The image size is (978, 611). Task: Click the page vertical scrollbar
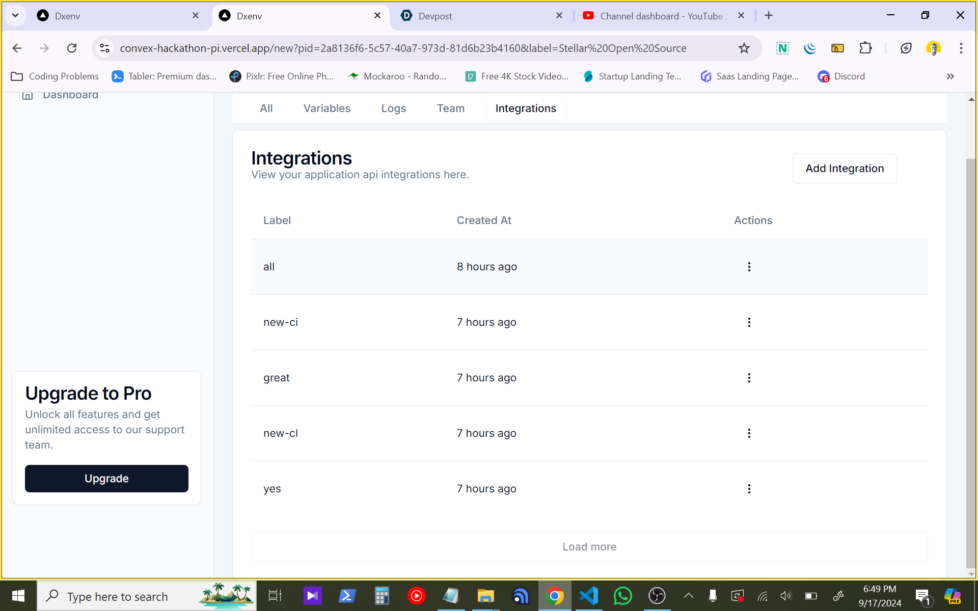tap(971, 356)
